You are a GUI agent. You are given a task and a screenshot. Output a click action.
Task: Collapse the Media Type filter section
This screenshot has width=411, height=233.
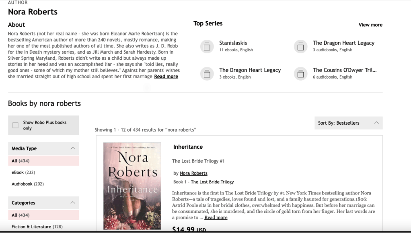point(72,148)
